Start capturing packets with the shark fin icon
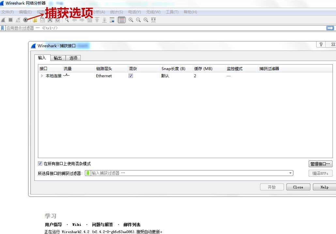Viewport: 336px width, 234px height. 3,20
